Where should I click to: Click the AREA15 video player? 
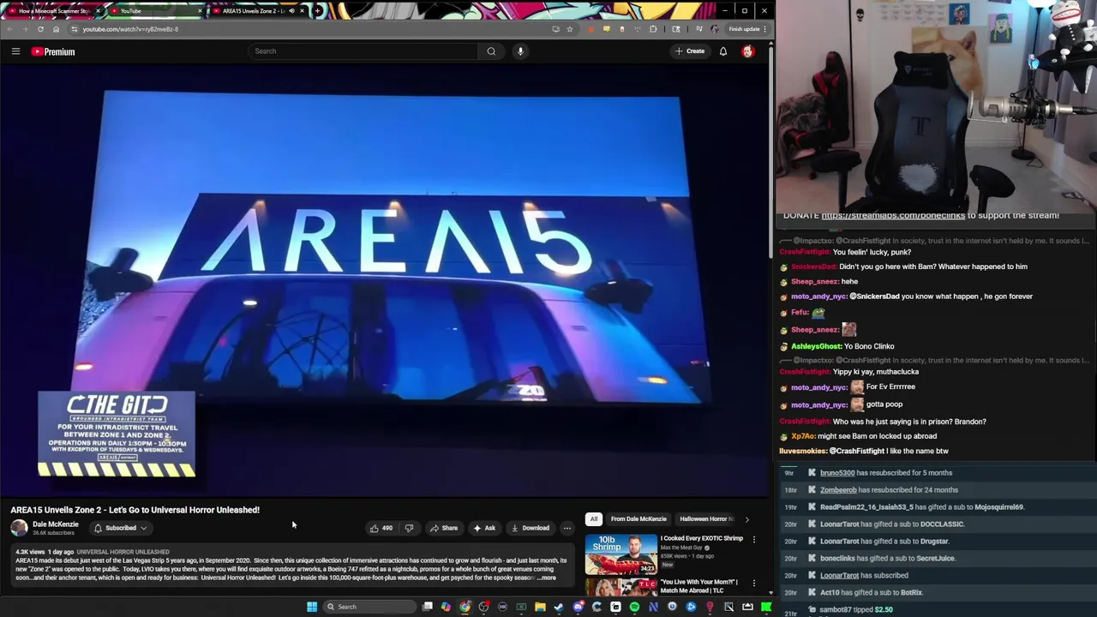pos(386,282)
